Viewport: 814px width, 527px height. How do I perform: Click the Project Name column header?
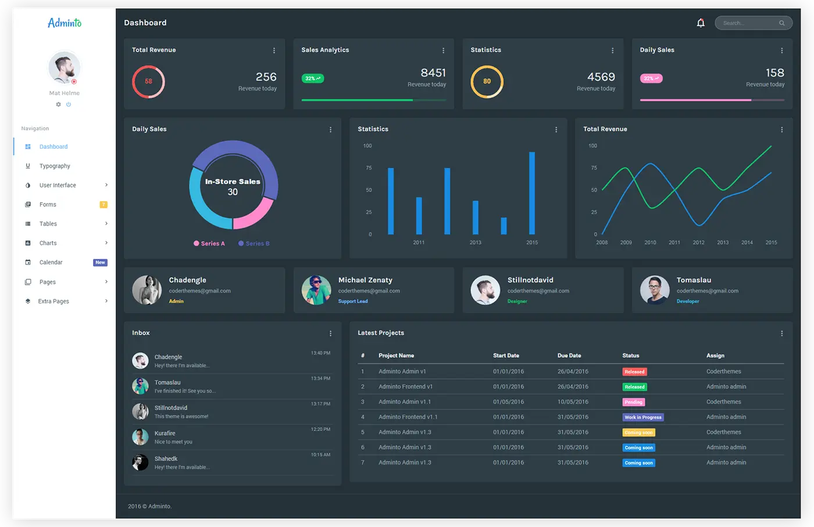[397, 356]
